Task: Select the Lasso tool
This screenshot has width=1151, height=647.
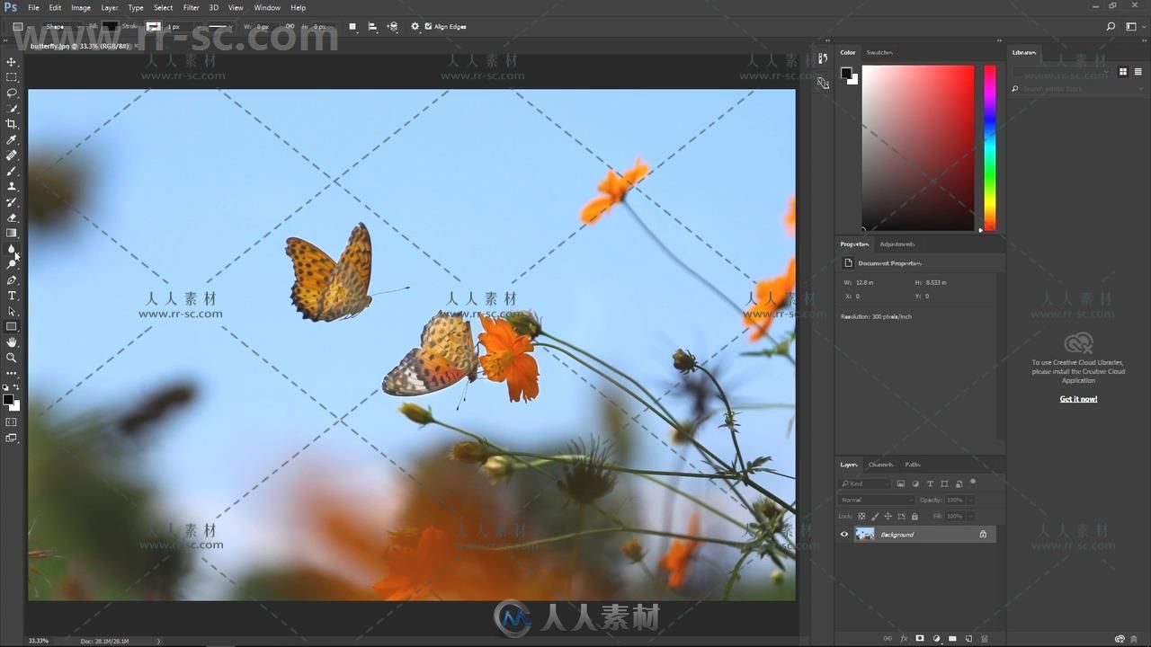Action: point(12,93)
